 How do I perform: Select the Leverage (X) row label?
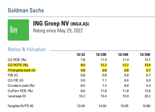tap(17, 96)
